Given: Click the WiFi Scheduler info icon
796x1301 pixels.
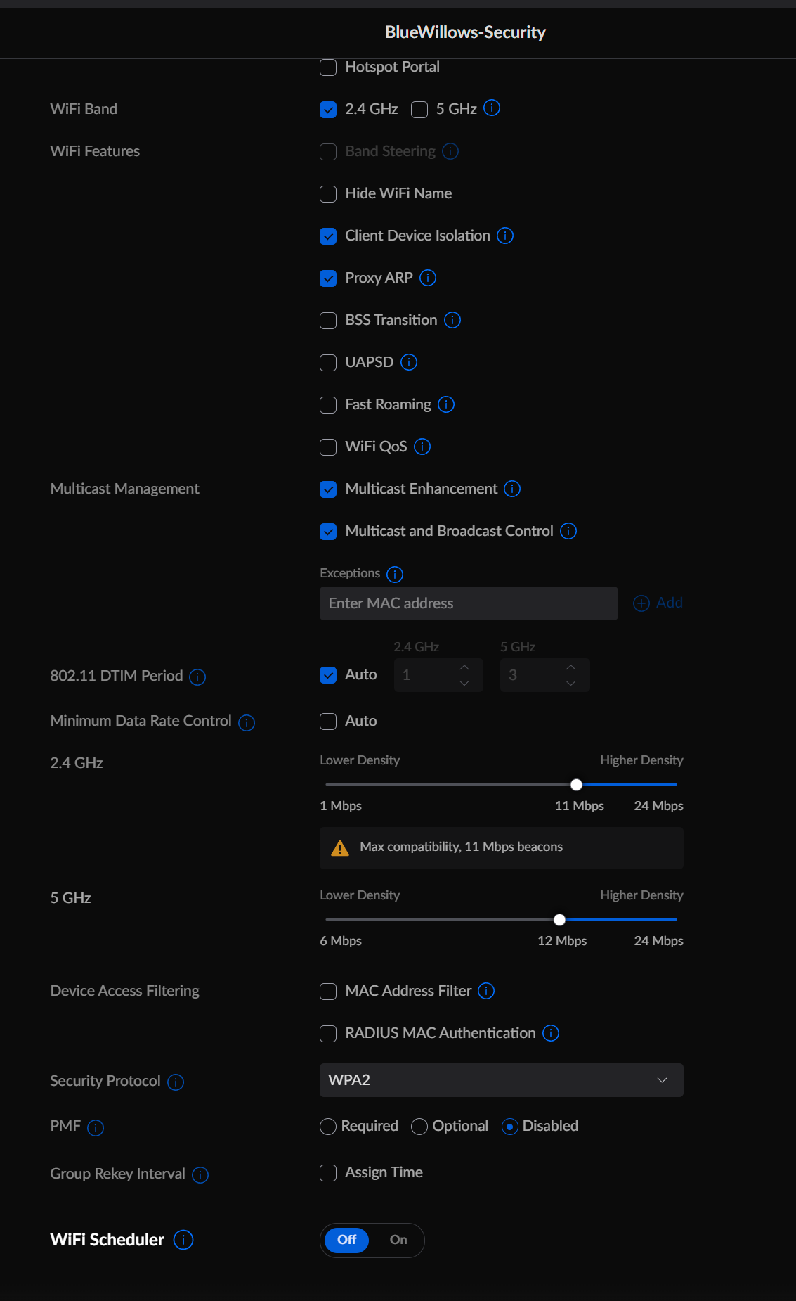Looking at the screenshot, I should [x=182, y=1240].
